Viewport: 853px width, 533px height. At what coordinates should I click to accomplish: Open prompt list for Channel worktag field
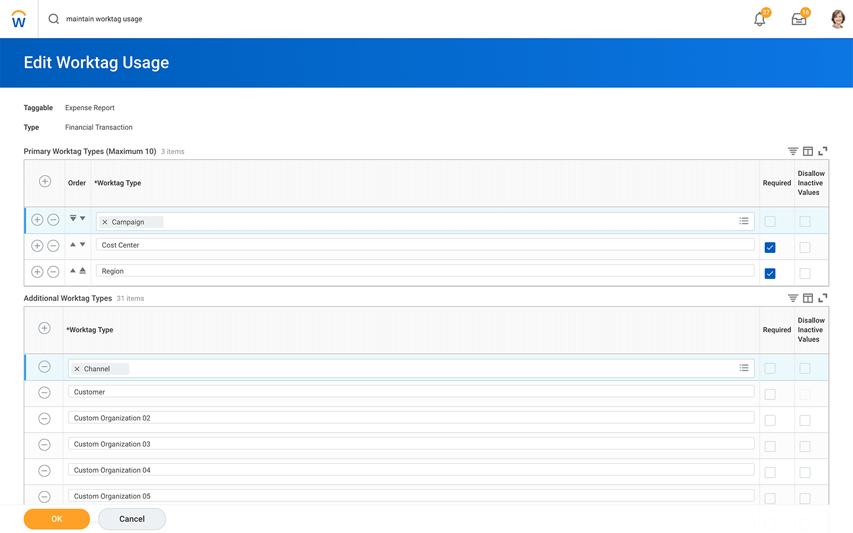pyautogui.click(x=744, y=368)
